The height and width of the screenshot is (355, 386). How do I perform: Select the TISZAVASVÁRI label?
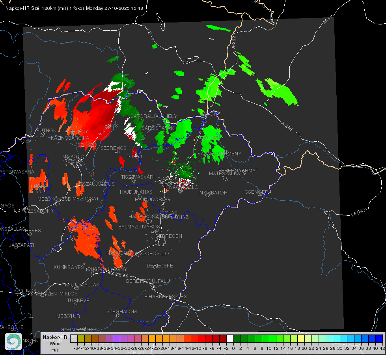[x=138, y=177]
